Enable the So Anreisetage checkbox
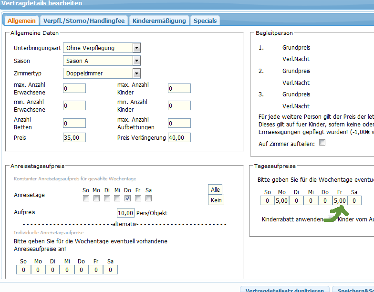 click(x=86, y=198)
